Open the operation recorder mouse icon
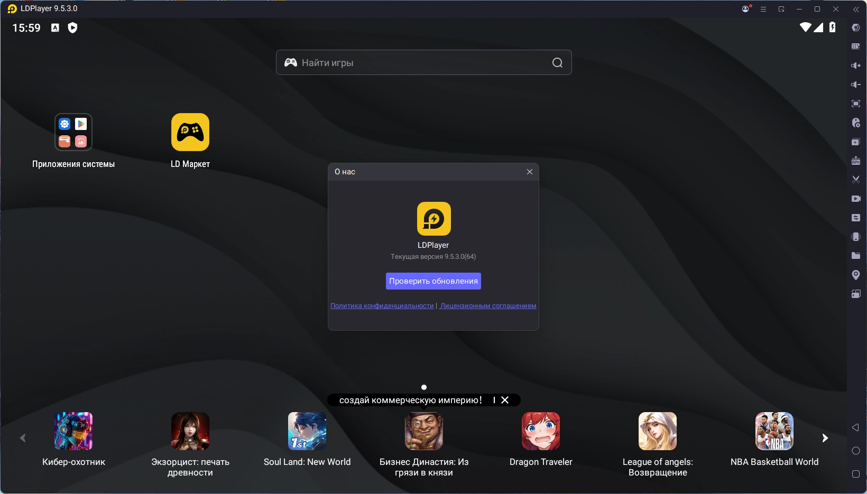867x494 pixels. tap(856, 123)
